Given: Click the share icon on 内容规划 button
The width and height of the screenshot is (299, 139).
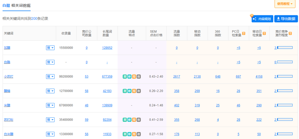Looking at the screenshot, I should (x=254, y=19).
